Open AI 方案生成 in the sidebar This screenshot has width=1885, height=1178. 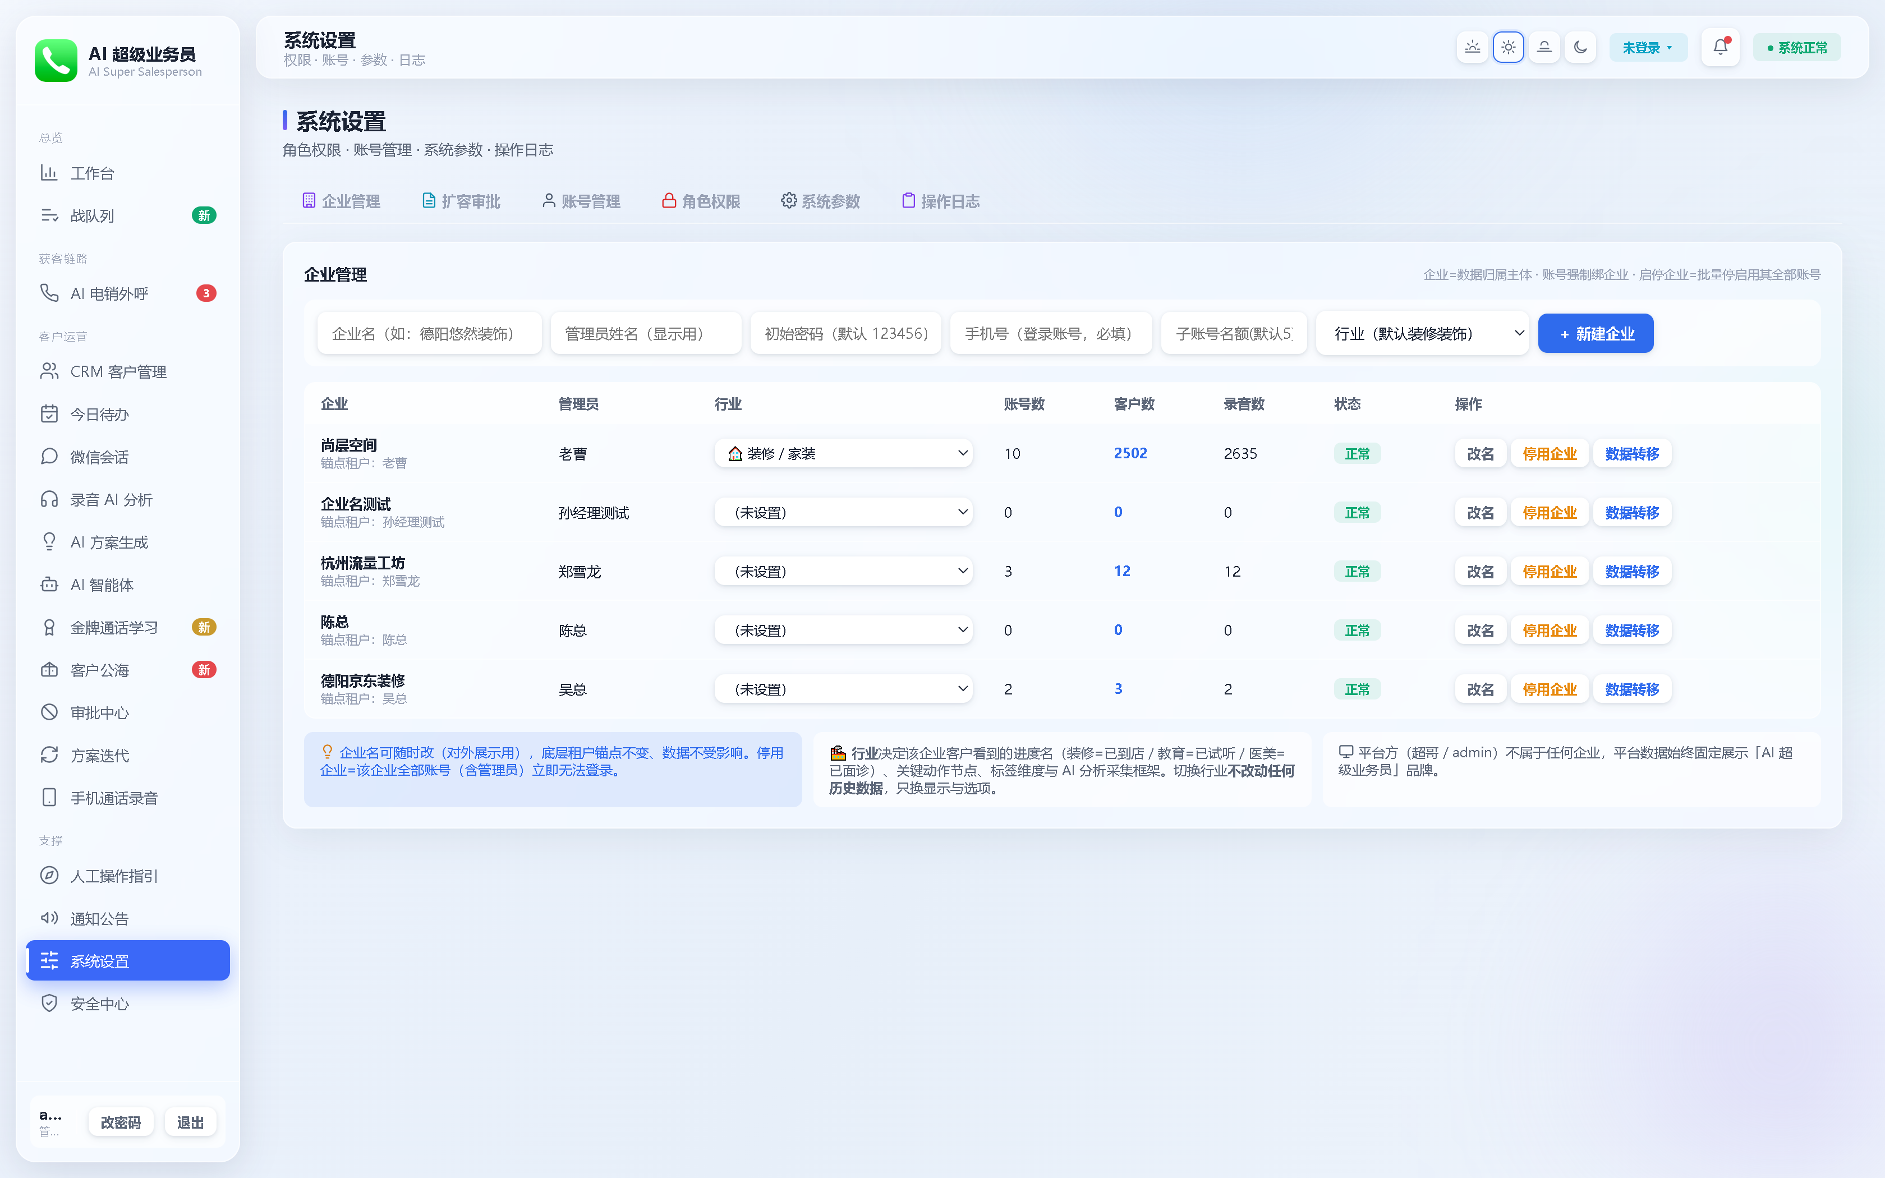128,542
